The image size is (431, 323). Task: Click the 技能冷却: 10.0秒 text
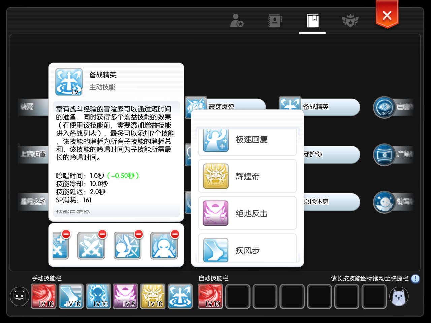[x=82, y=184]
